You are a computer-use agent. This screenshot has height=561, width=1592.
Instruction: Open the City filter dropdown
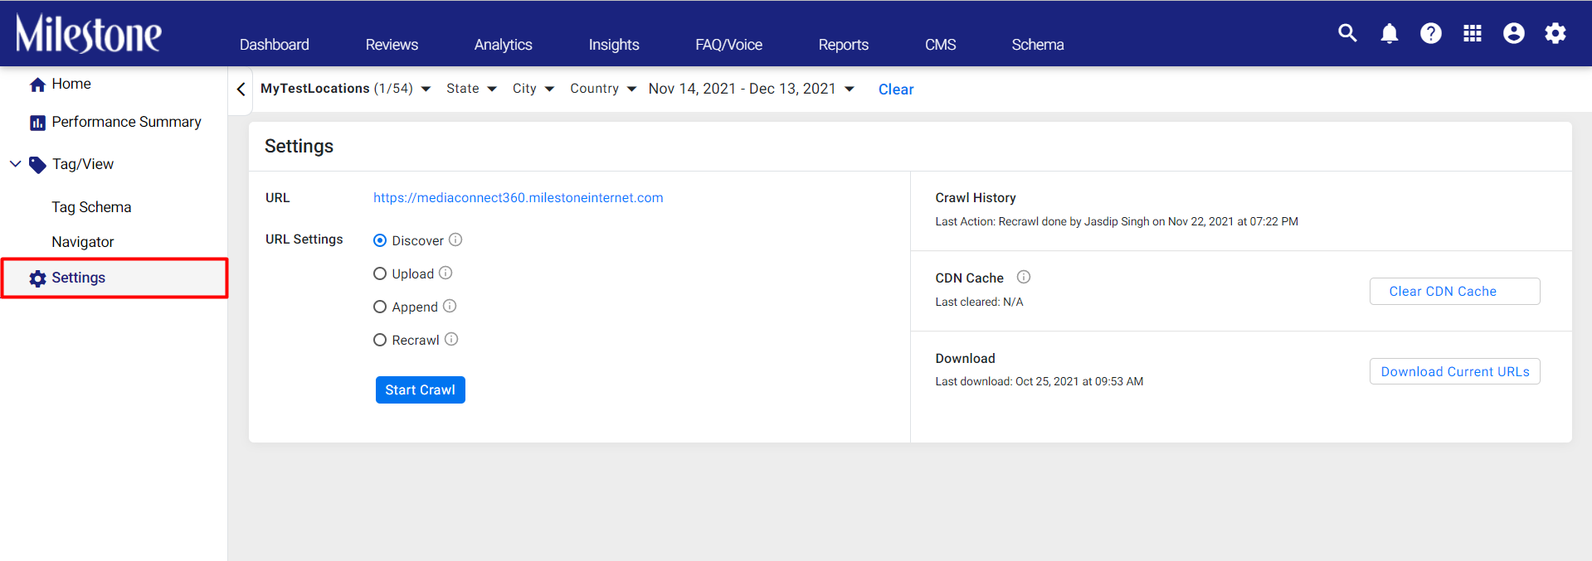pyautogui.click(x=533, y=89)
